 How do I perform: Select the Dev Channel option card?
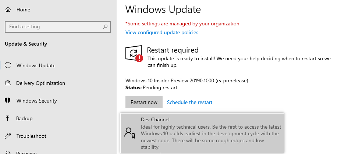[x=202, y=133]
